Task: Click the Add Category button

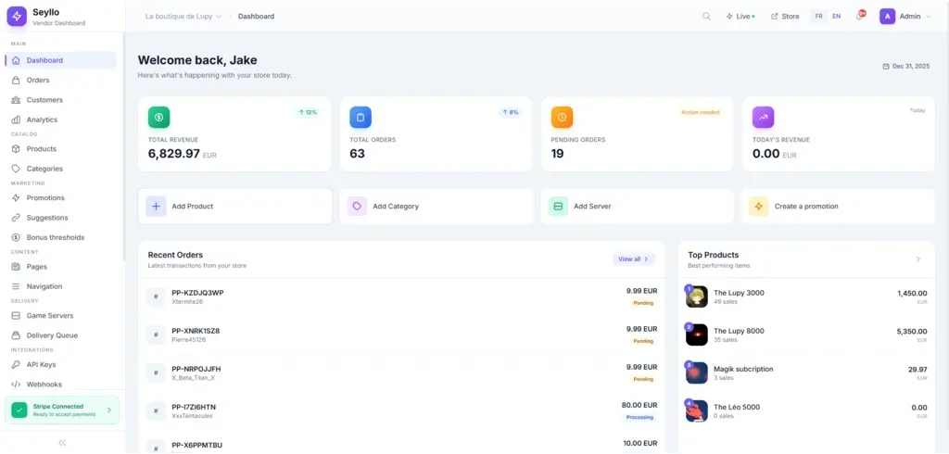Action: click(x=437, y=207)
